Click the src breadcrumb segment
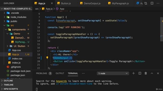This screenshot has width=163, height=91. pos(37,9)
